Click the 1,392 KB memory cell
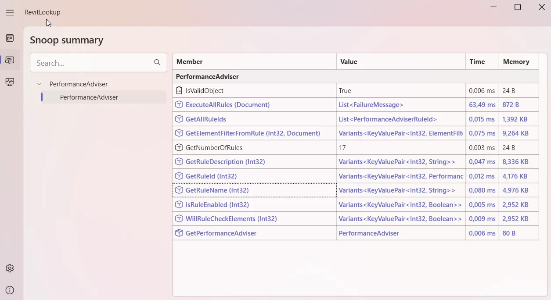The width and height of the screenshot is (551, 300). [519, 119]
